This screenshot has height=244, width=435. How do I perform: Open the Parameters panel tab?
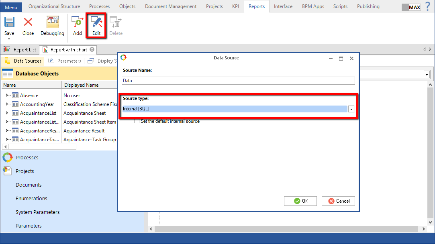click(x=64, y=61)
